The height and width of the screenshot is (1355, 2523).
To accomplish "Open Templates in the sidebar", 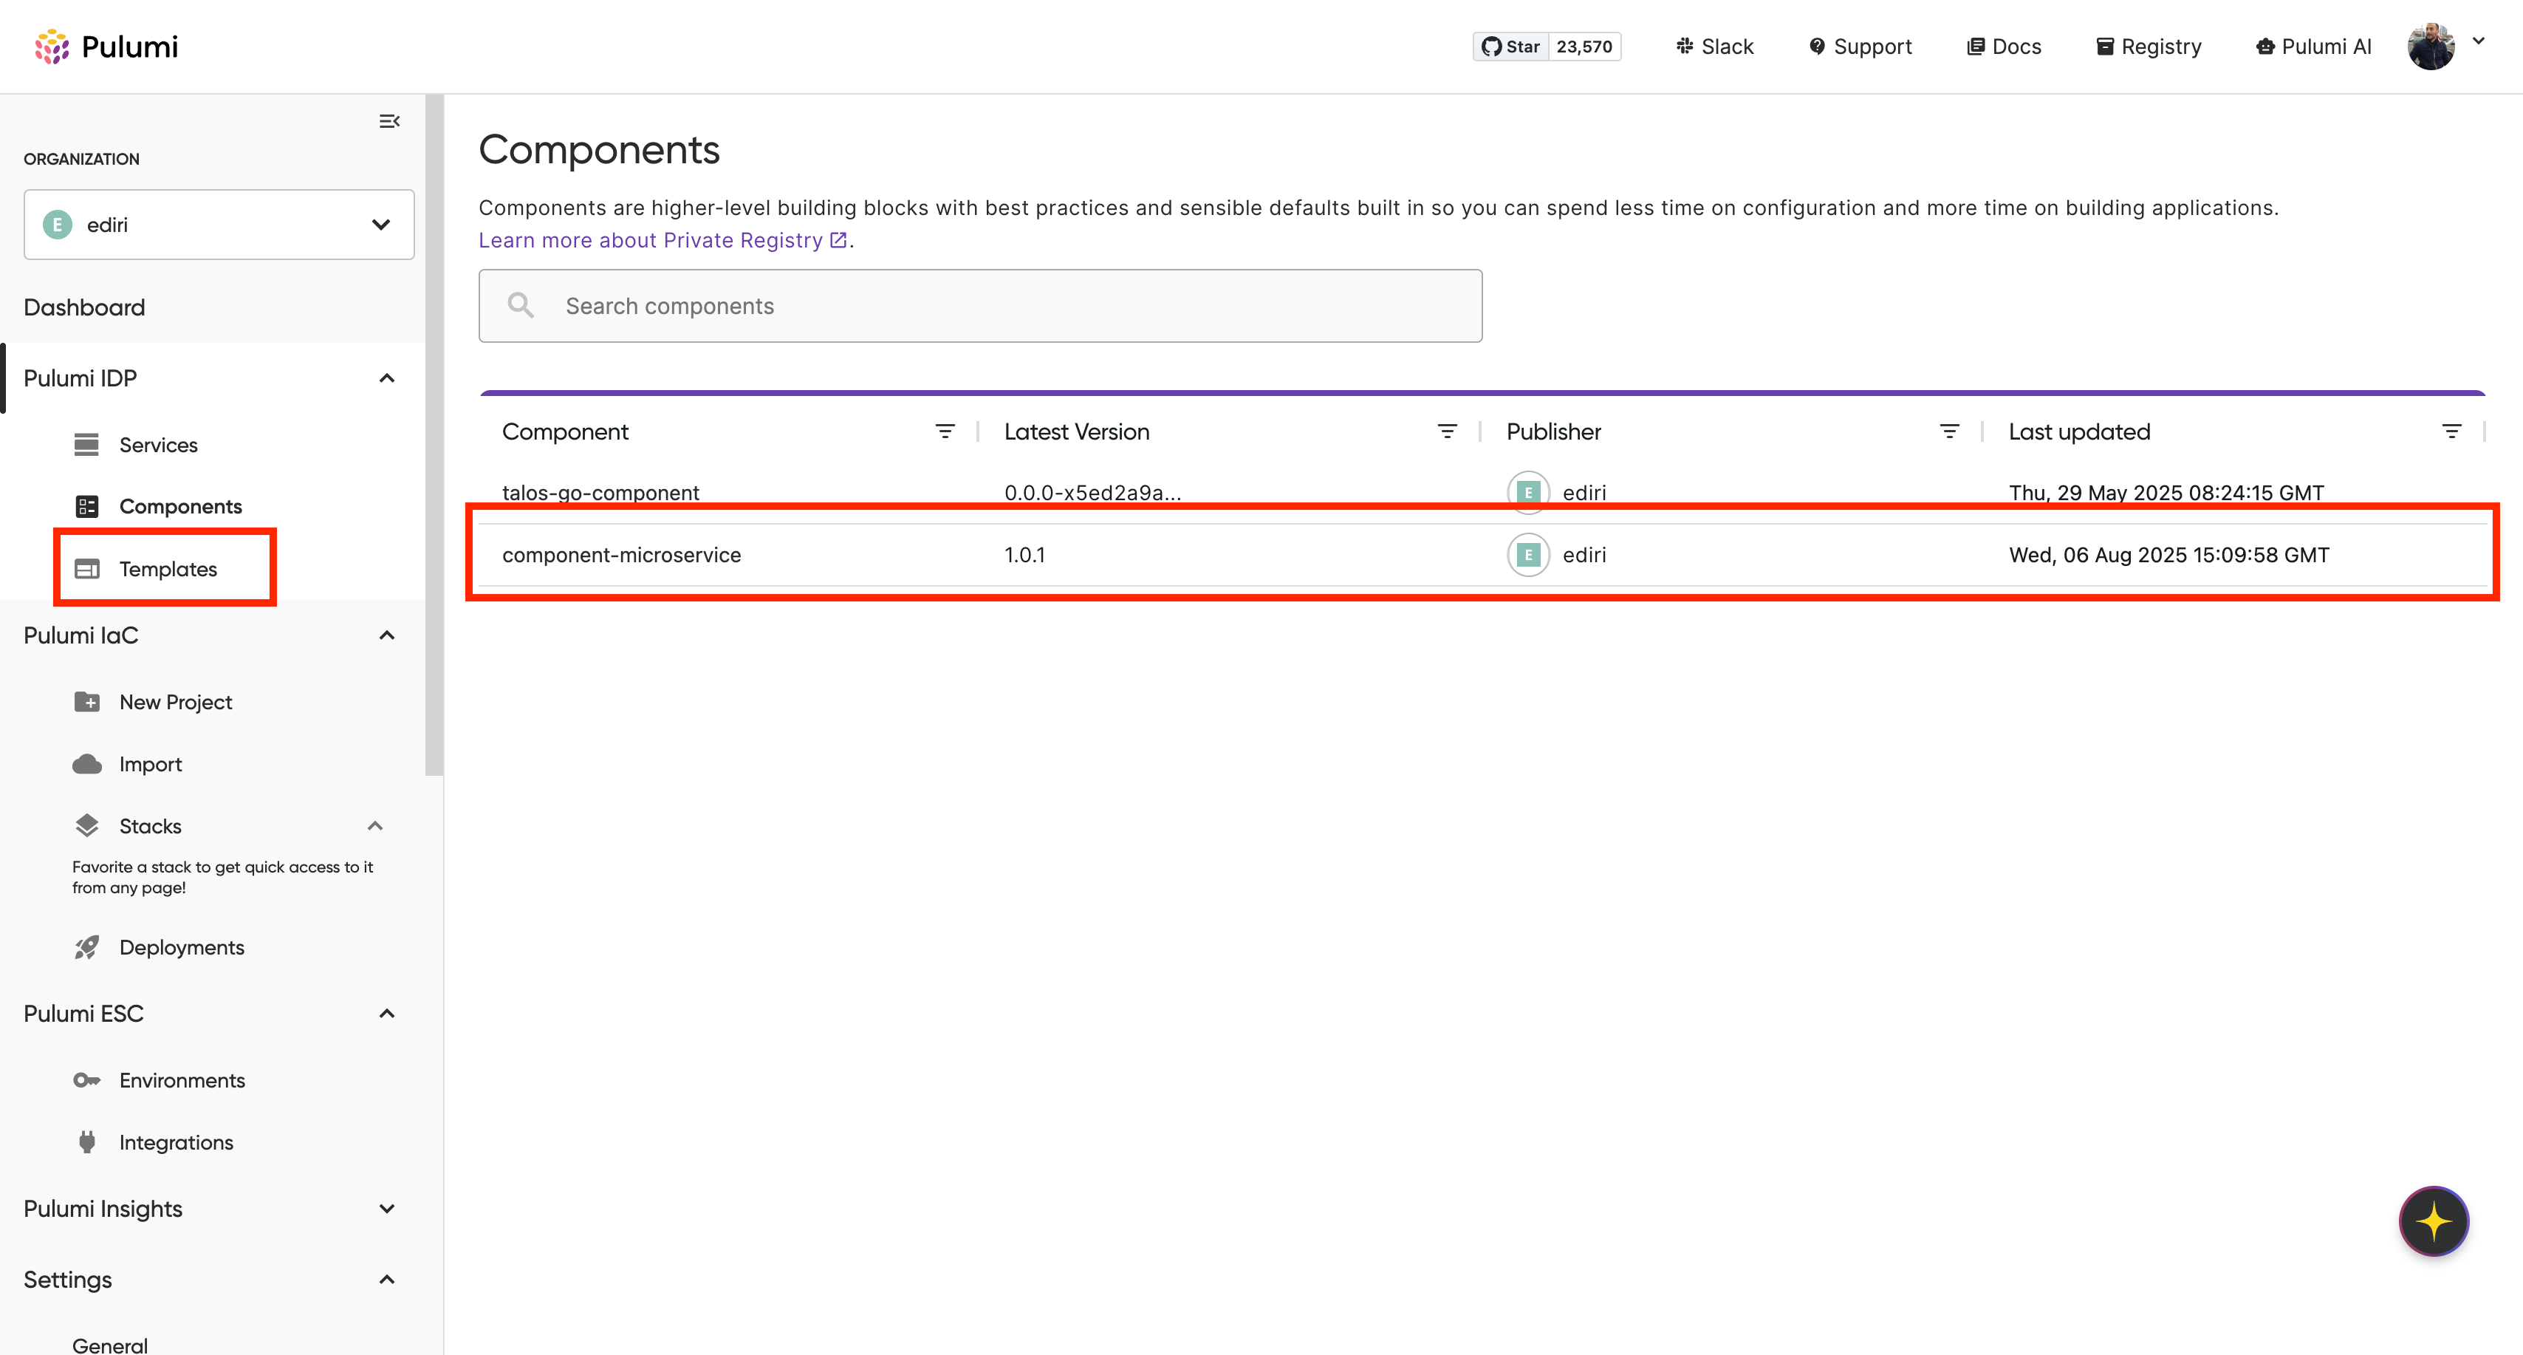I will click(168, 569).
